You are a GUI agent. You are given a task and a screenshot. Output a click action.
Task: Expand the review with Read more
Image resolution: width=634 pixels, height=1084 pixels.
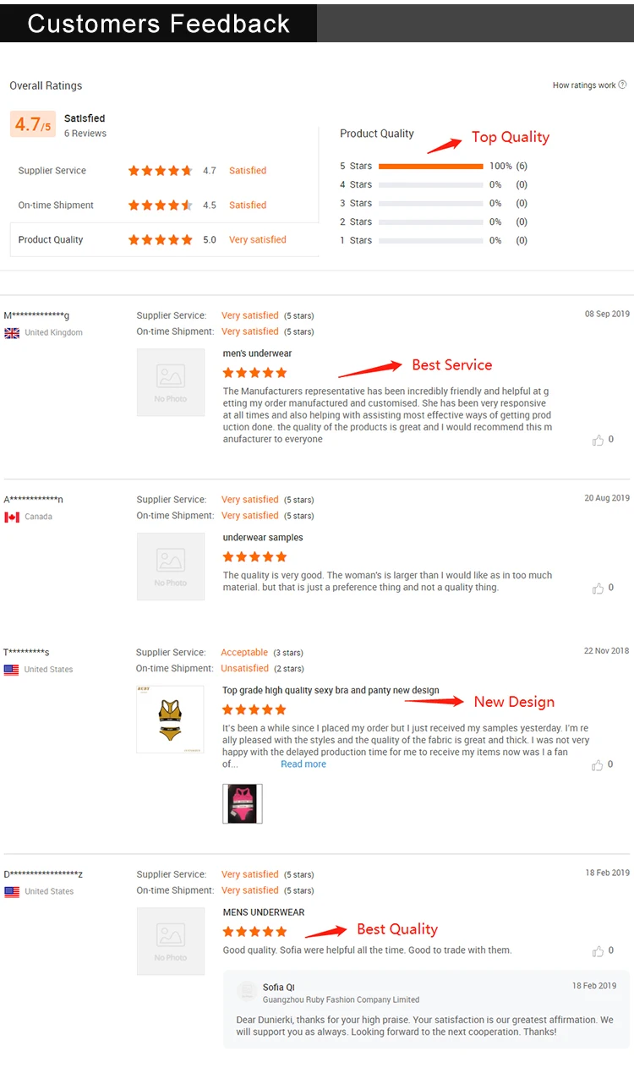(x=303, y=764)
